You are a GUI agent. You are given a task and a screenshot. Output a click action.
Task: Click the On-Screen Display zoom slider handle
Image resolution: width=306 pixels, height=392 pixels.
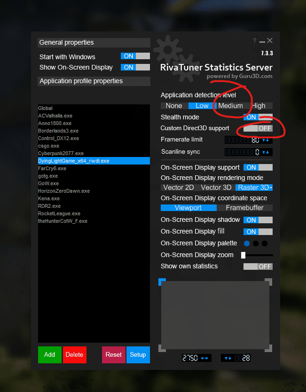click(243, 255)
